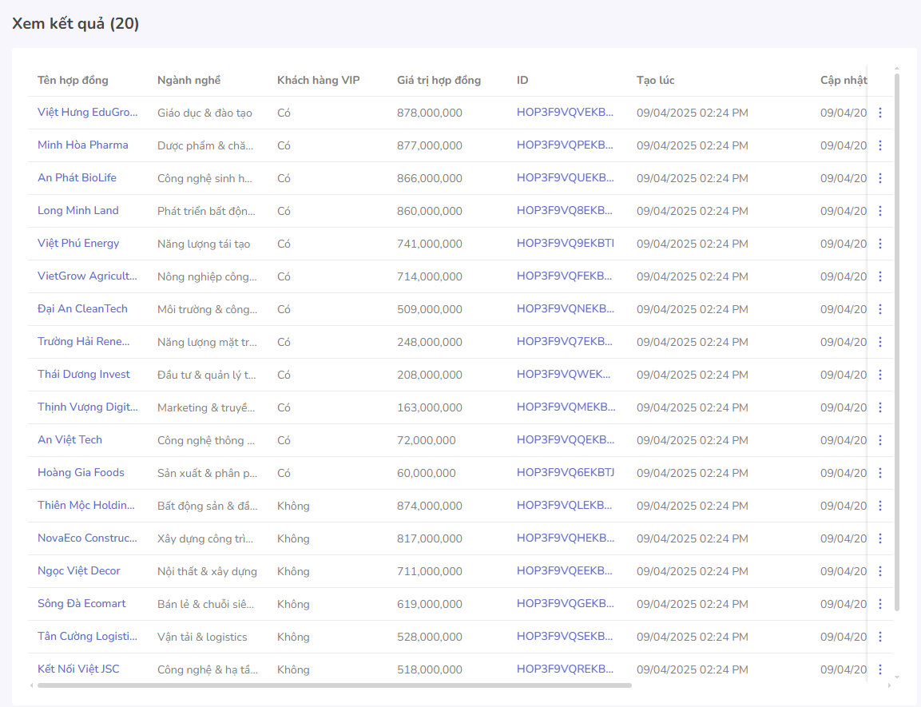Open the Việt Hưng EduGro contract link
Viewport: 921px width, 707px height.
(x=88, y=112)
